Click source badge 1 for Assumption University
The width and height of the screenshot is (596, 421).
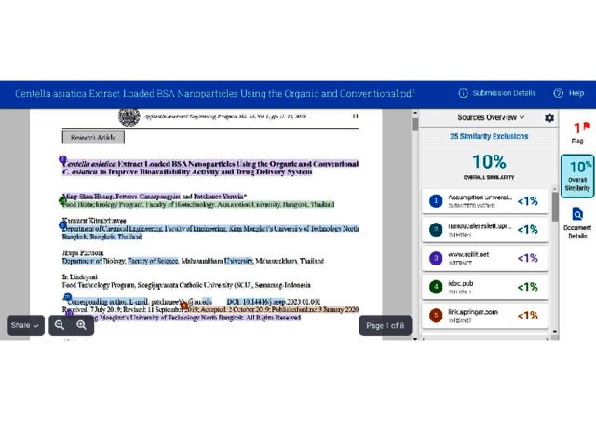coord(435,200)
